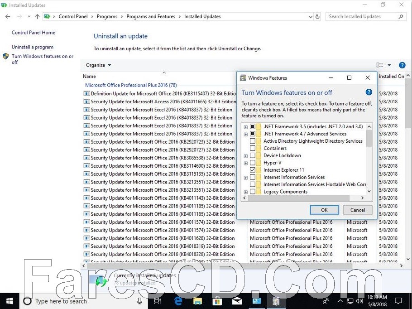Expand the Device Lockdown node

point(246,156)
